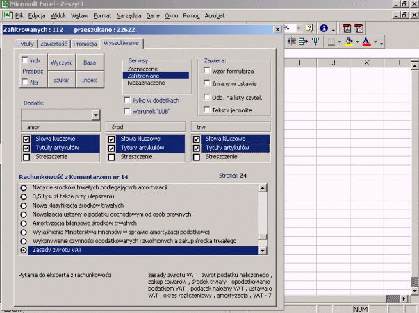Enable the "Wzór formularza" checkbox
This screenshot has width=419, height=313.
click(x=207, y=71)
